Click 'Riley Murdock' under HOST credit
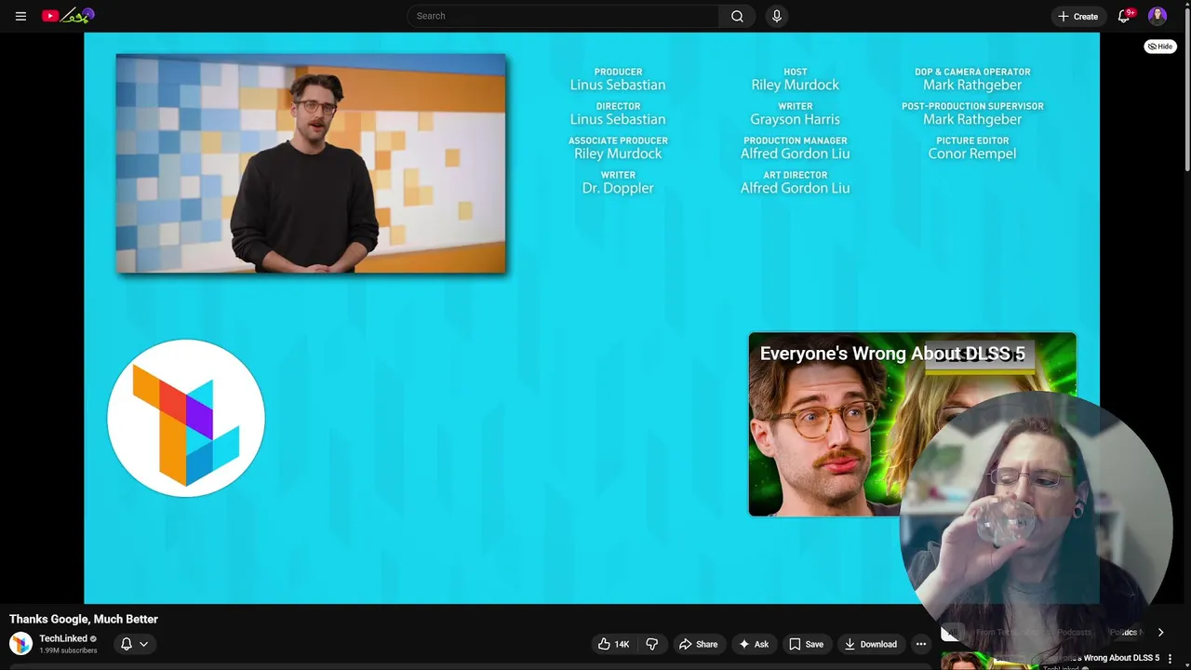The width and height of the screenshot is (1191, 670). tap(795, 85)
